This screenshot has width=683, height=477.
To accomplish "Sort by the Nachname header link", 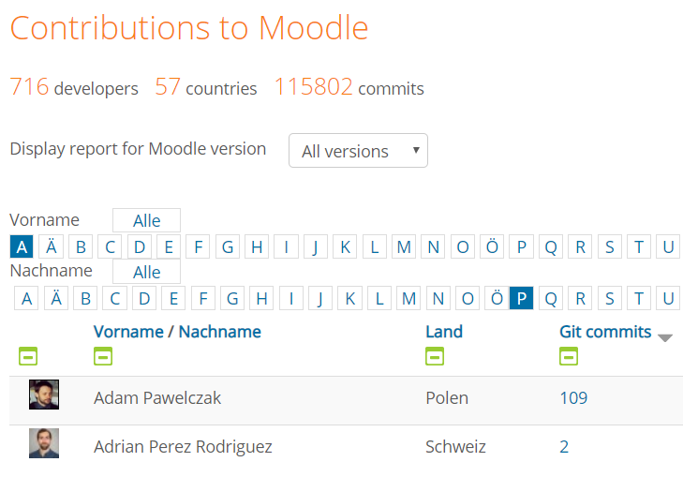I will click(x=220, y=332).
